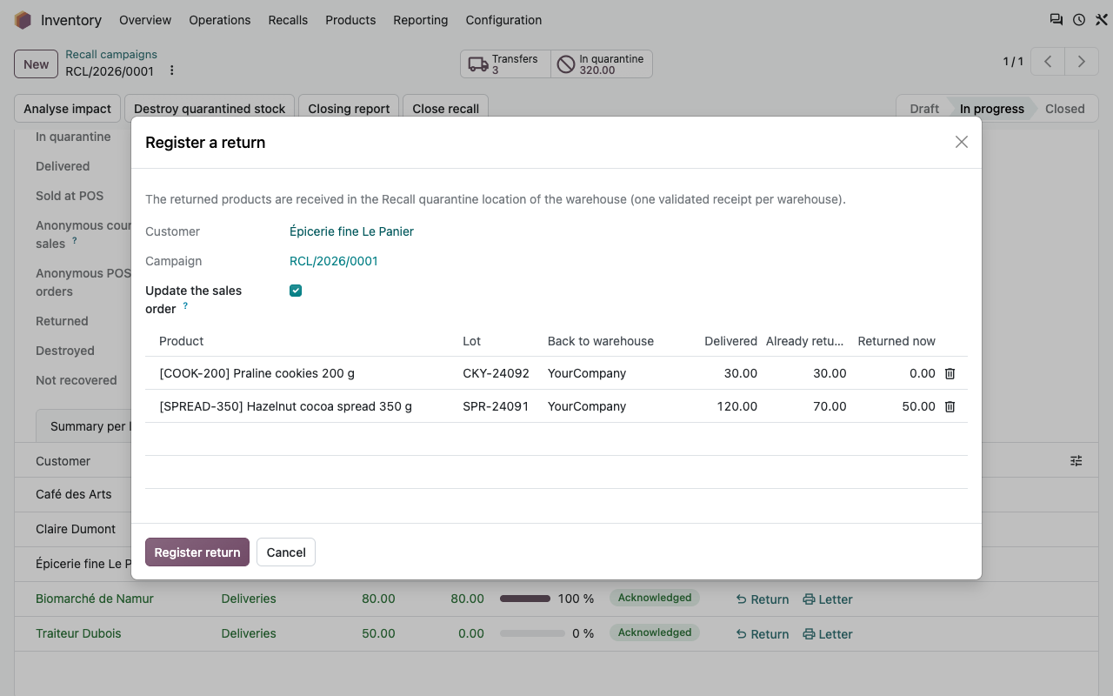Open the record actions kebab menu
The height and width of the screenshot is (696, 1113).
(171, 70)
